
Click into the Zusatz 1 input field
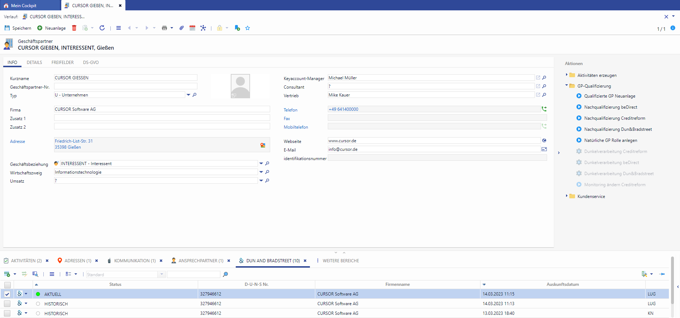(162, 118)
